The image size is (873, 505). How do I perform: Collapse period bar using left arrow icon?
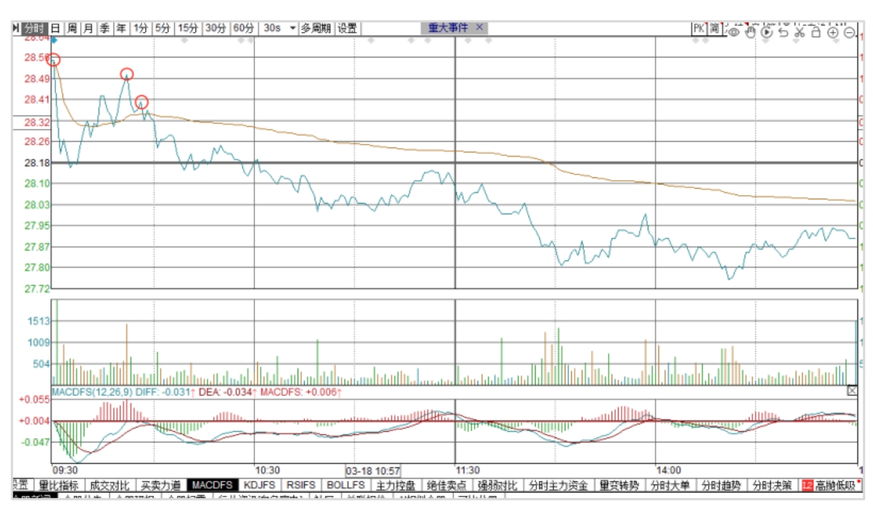[x=16, y=29]
